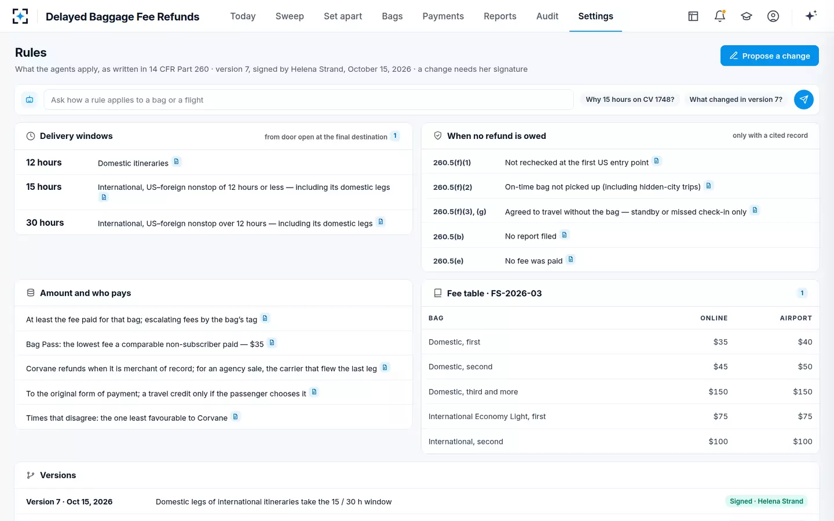Viewport: 834px width, 521px height.
Task: Switch to the Sweep tab
Action: coord(290,16)
